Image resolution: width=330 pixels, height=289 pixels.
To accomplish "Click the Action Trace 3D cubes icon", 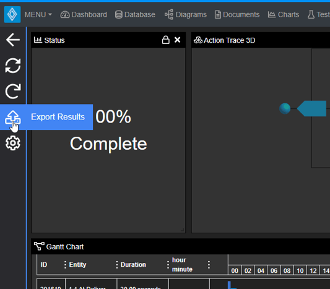I will click(x=198, y=40).
